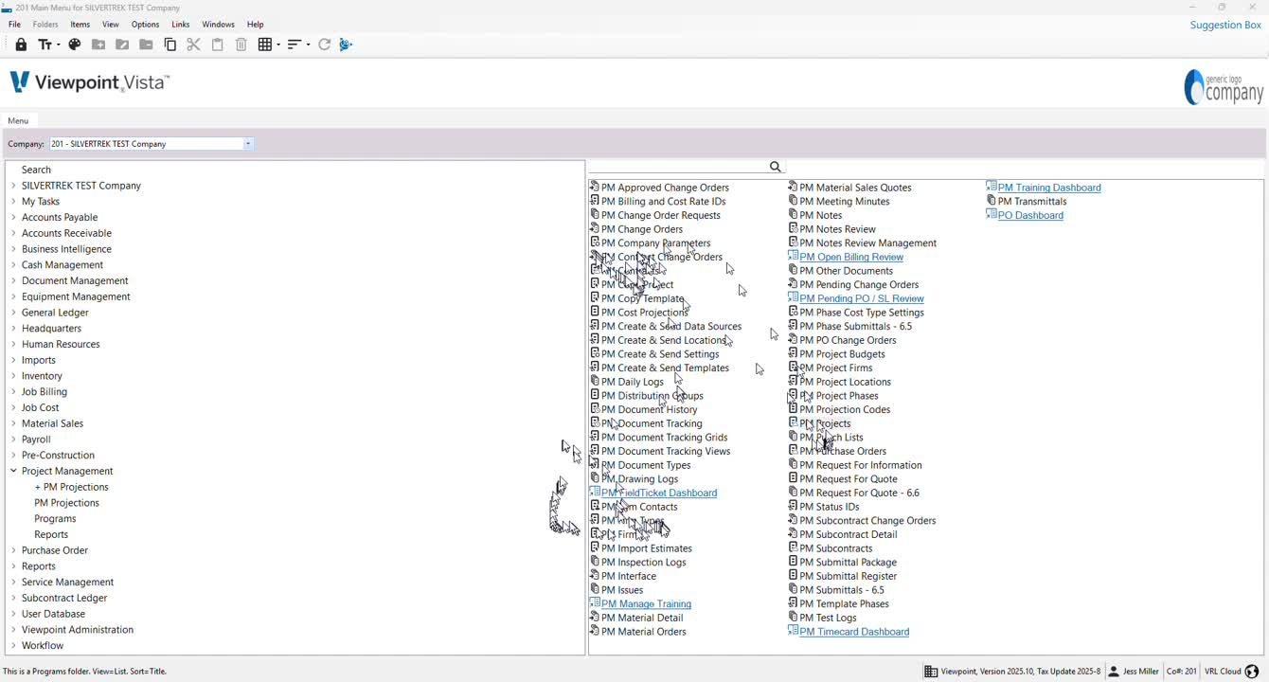Viewport: 1269px width, 682px height.
Task: Open PM Billing and Cost Rate IDs
Action: (x=663, y=201)
